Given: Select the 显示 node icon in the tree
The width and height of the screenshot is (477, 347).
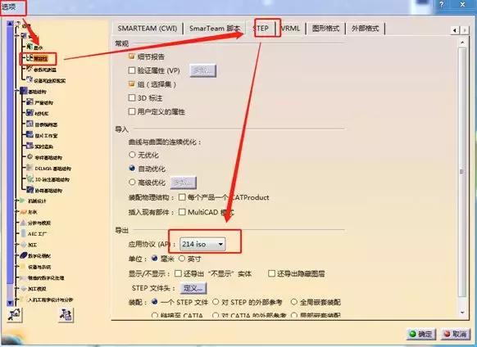Looking at the screenshot, I should (30, 47).
